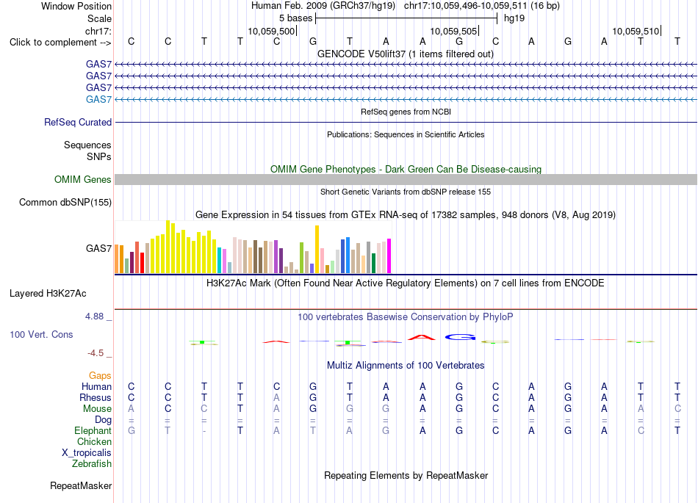This screenshot has width=698, height=503.
Task: Click the 10,059,505 ruler position label
Action: tap(453, 31)
